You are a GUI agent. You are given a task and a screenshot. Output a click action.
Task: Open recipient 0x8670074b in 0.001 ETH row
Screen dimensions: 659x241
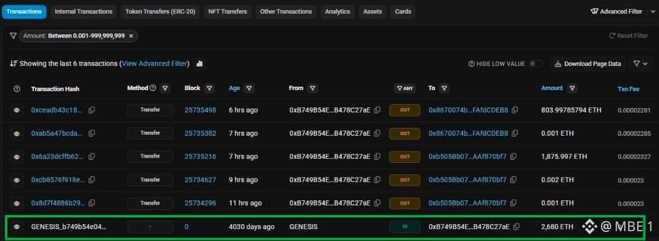click(468, 133)
